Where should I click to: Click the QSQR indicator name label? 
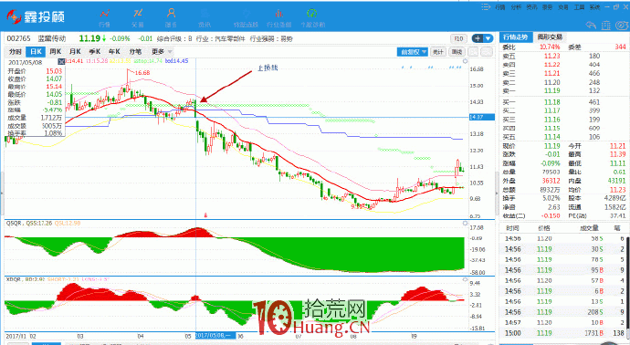pyautogui.click(x=14, y=223)
